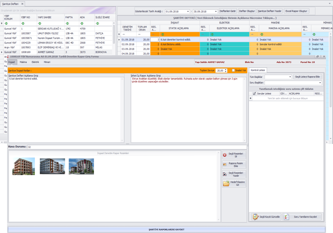Open the Tüm Başlıklar dropdown

[x=290, y=77]
